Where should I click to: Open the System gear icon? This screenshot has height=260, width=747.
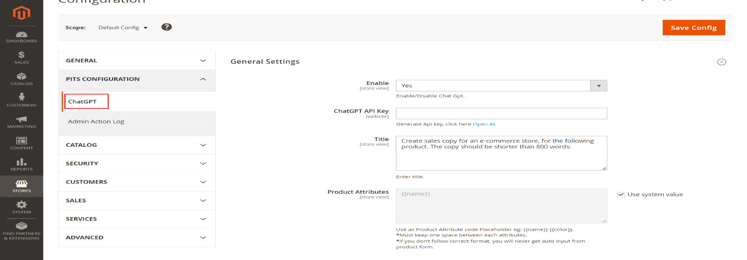point(21,207)
